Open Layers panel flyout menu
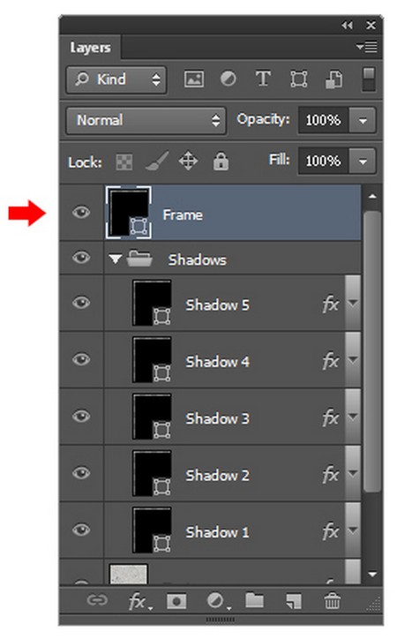This screenshot has width=397, height=639. click(367, 47)
